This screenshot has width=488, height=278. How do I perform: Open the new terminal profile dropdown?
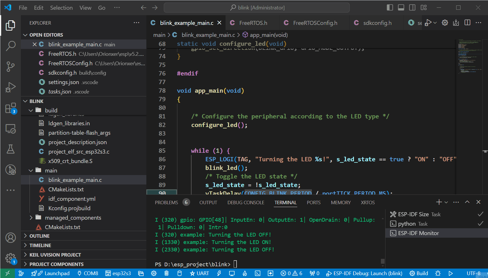coord(446,202)
